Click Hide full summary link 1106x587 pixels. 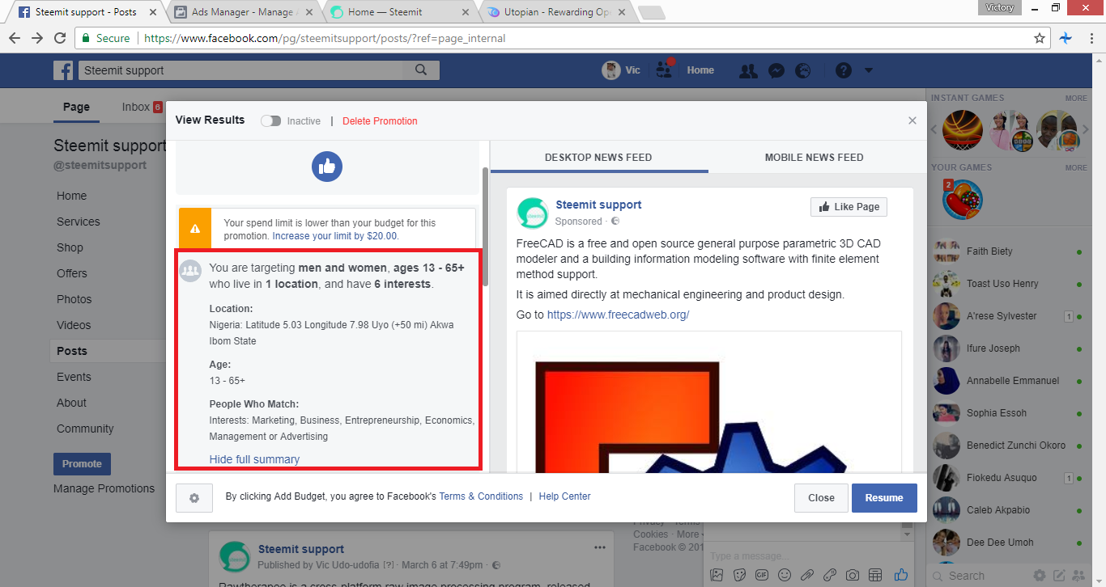coord(254,459)
